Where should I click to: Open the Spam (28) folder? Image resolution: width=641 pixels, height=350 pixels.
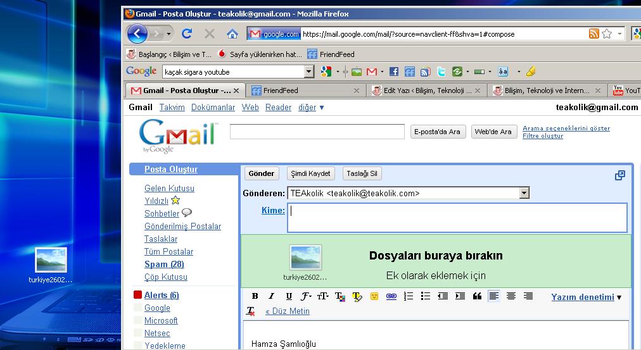point(164,264)
